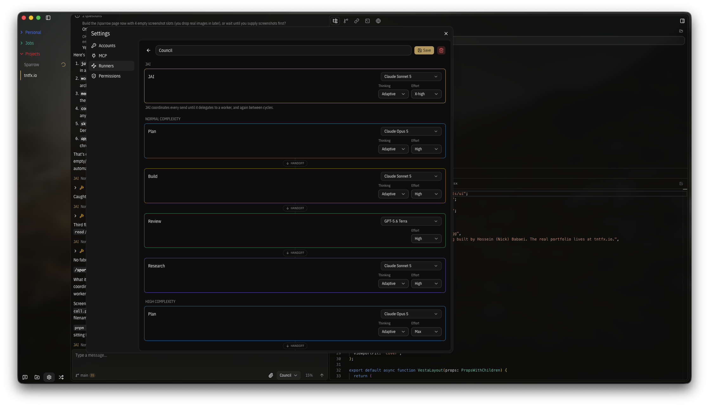Image resolution: width=709 pixels, height=407 pixels.
Task: Click the wrench icon above 'Third fl'
Action: (82, 216)
